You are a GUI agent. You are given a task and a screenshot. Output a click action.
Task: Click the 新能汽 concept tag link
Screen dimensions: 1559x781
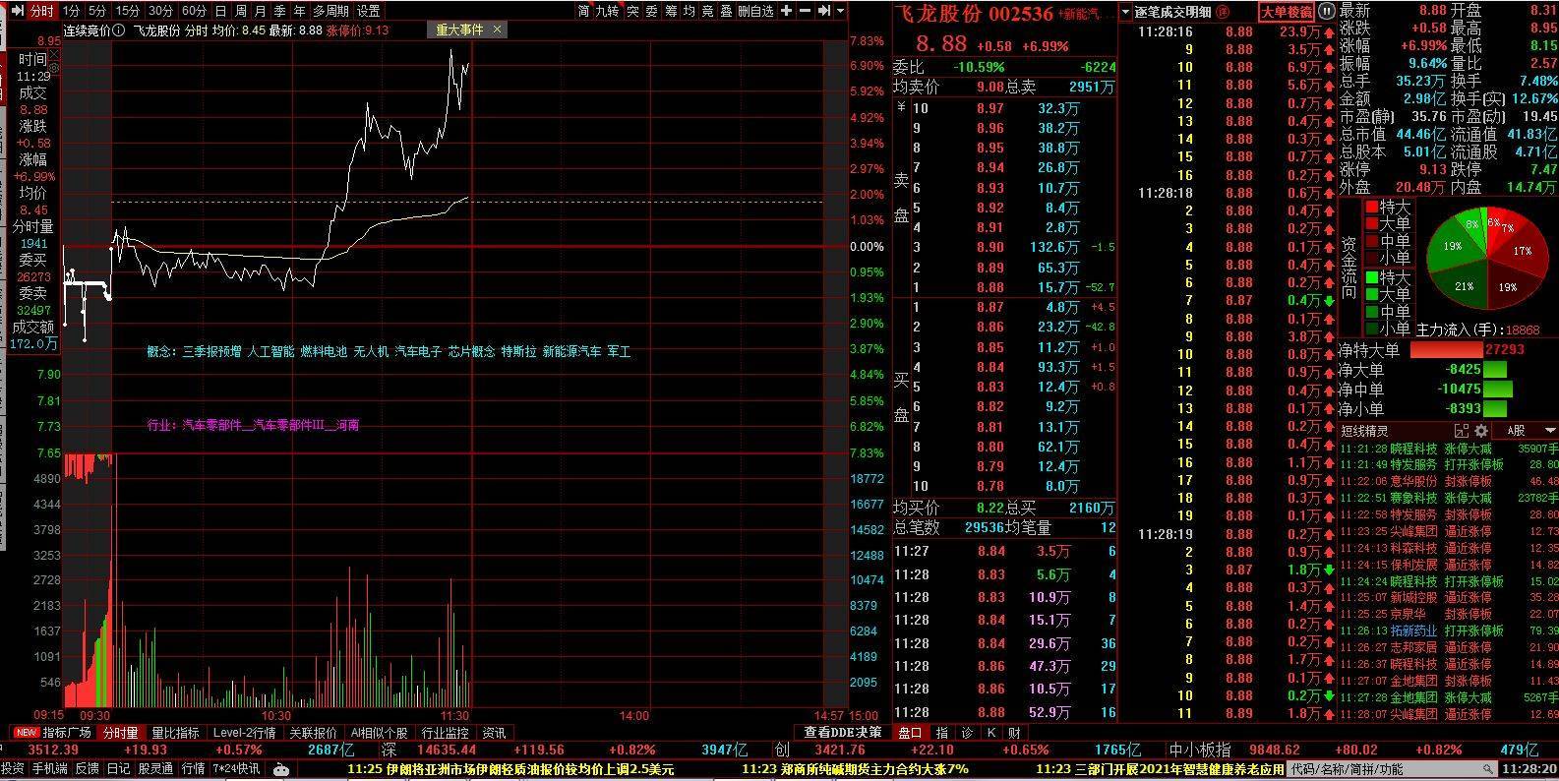pyautogui.click(x=1084, y=15)
